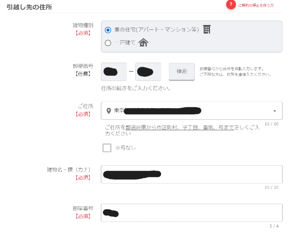This screenshot has height=232, width=299.
Task: Focus the second postal code field
Action: tap(148, 72)
